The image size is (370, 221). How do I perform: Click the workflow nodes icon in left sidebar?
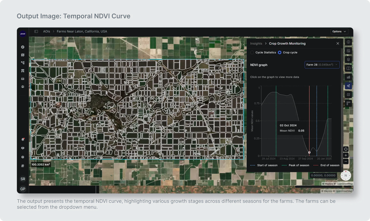23,63
